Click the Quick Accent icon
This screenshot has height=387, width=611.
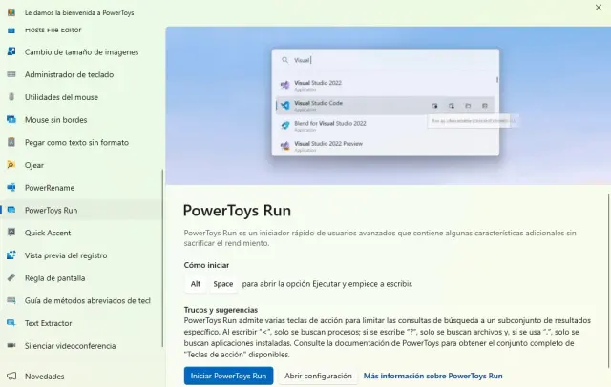11,233
